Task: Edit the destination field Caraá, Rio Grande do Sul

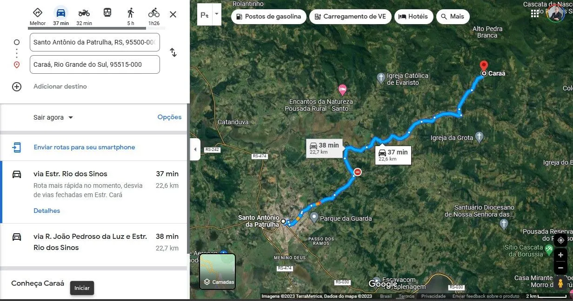Action: tap(94, 64)
